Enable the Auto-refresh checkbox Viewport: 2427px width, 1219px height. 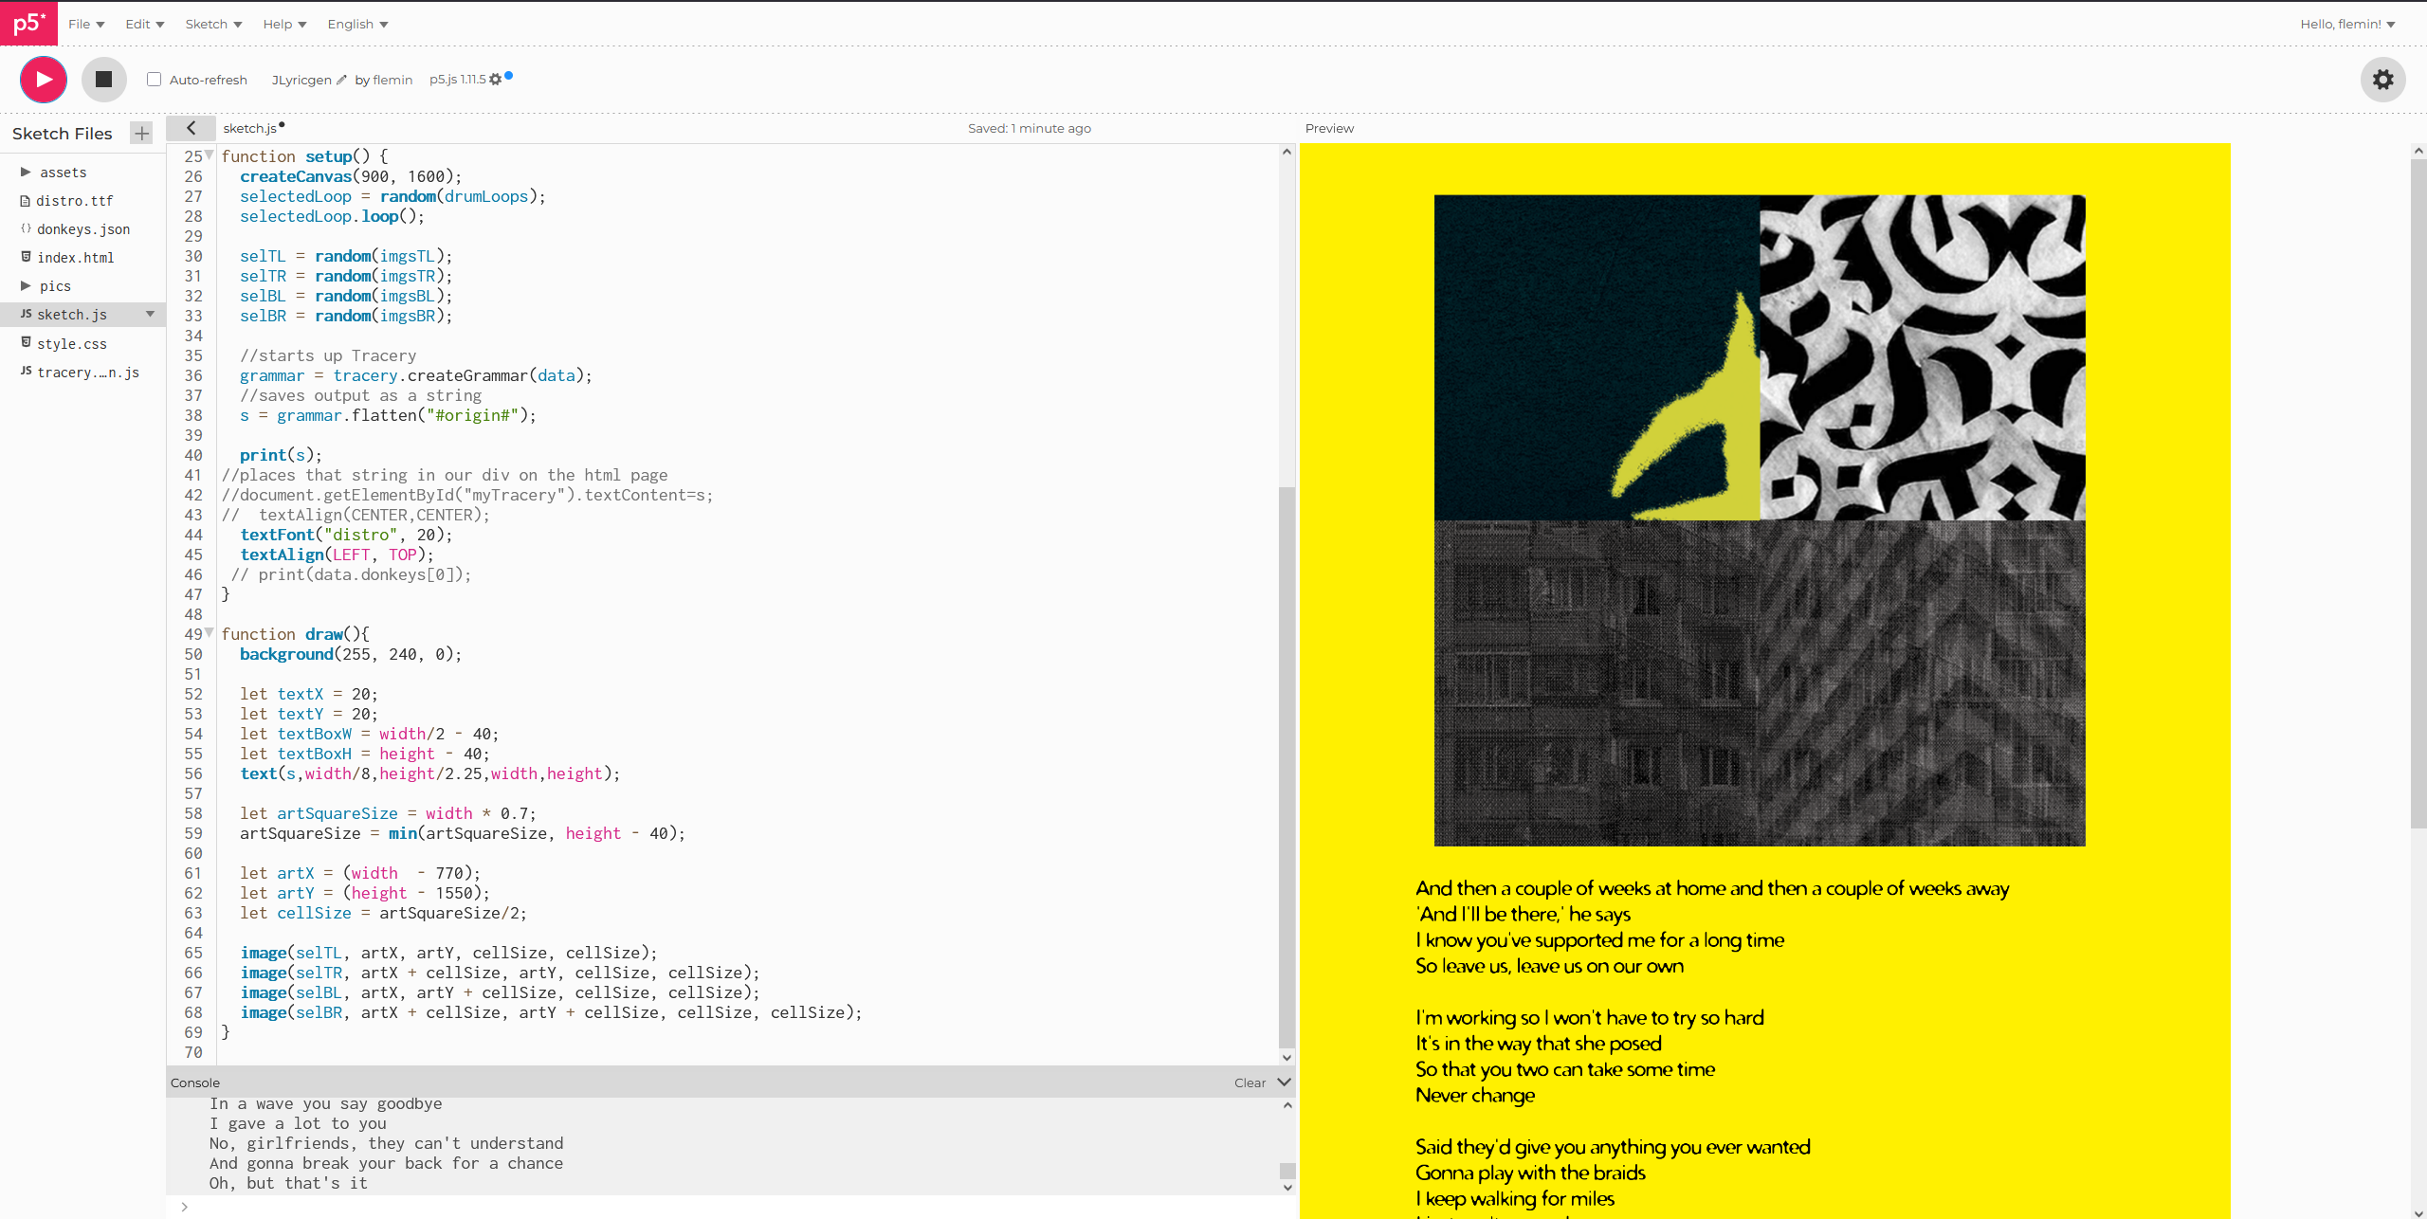pos(154,80)
